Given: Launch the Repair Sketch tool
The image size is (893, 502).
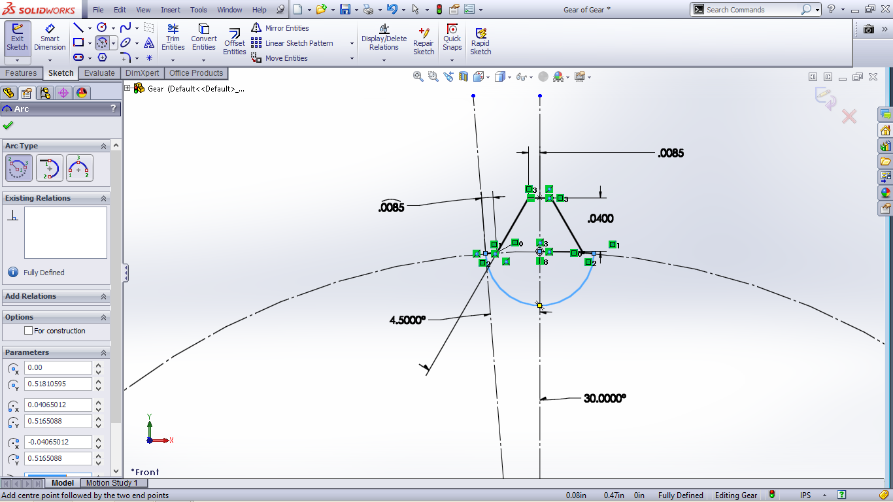Looking at the screenshot, I should pos(424,41).
